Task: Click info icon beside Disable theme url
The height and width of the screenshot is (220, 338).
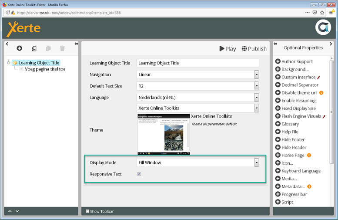Action: (321, 93)
